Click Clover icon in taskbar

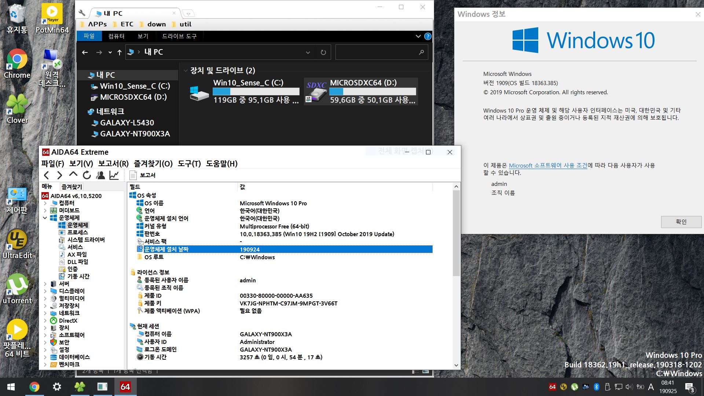[x=80, y=387]
